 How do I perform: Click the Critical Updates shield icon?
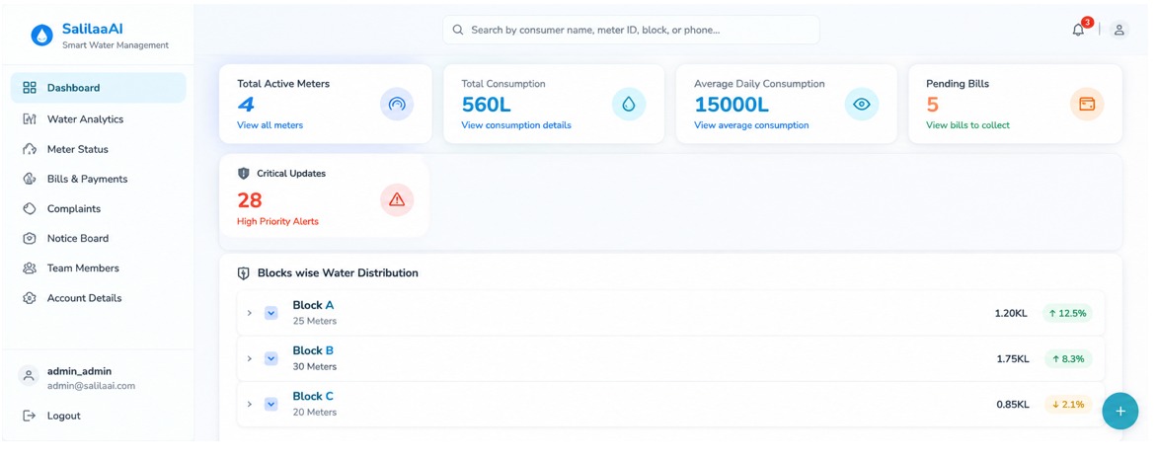coord(244,174)
